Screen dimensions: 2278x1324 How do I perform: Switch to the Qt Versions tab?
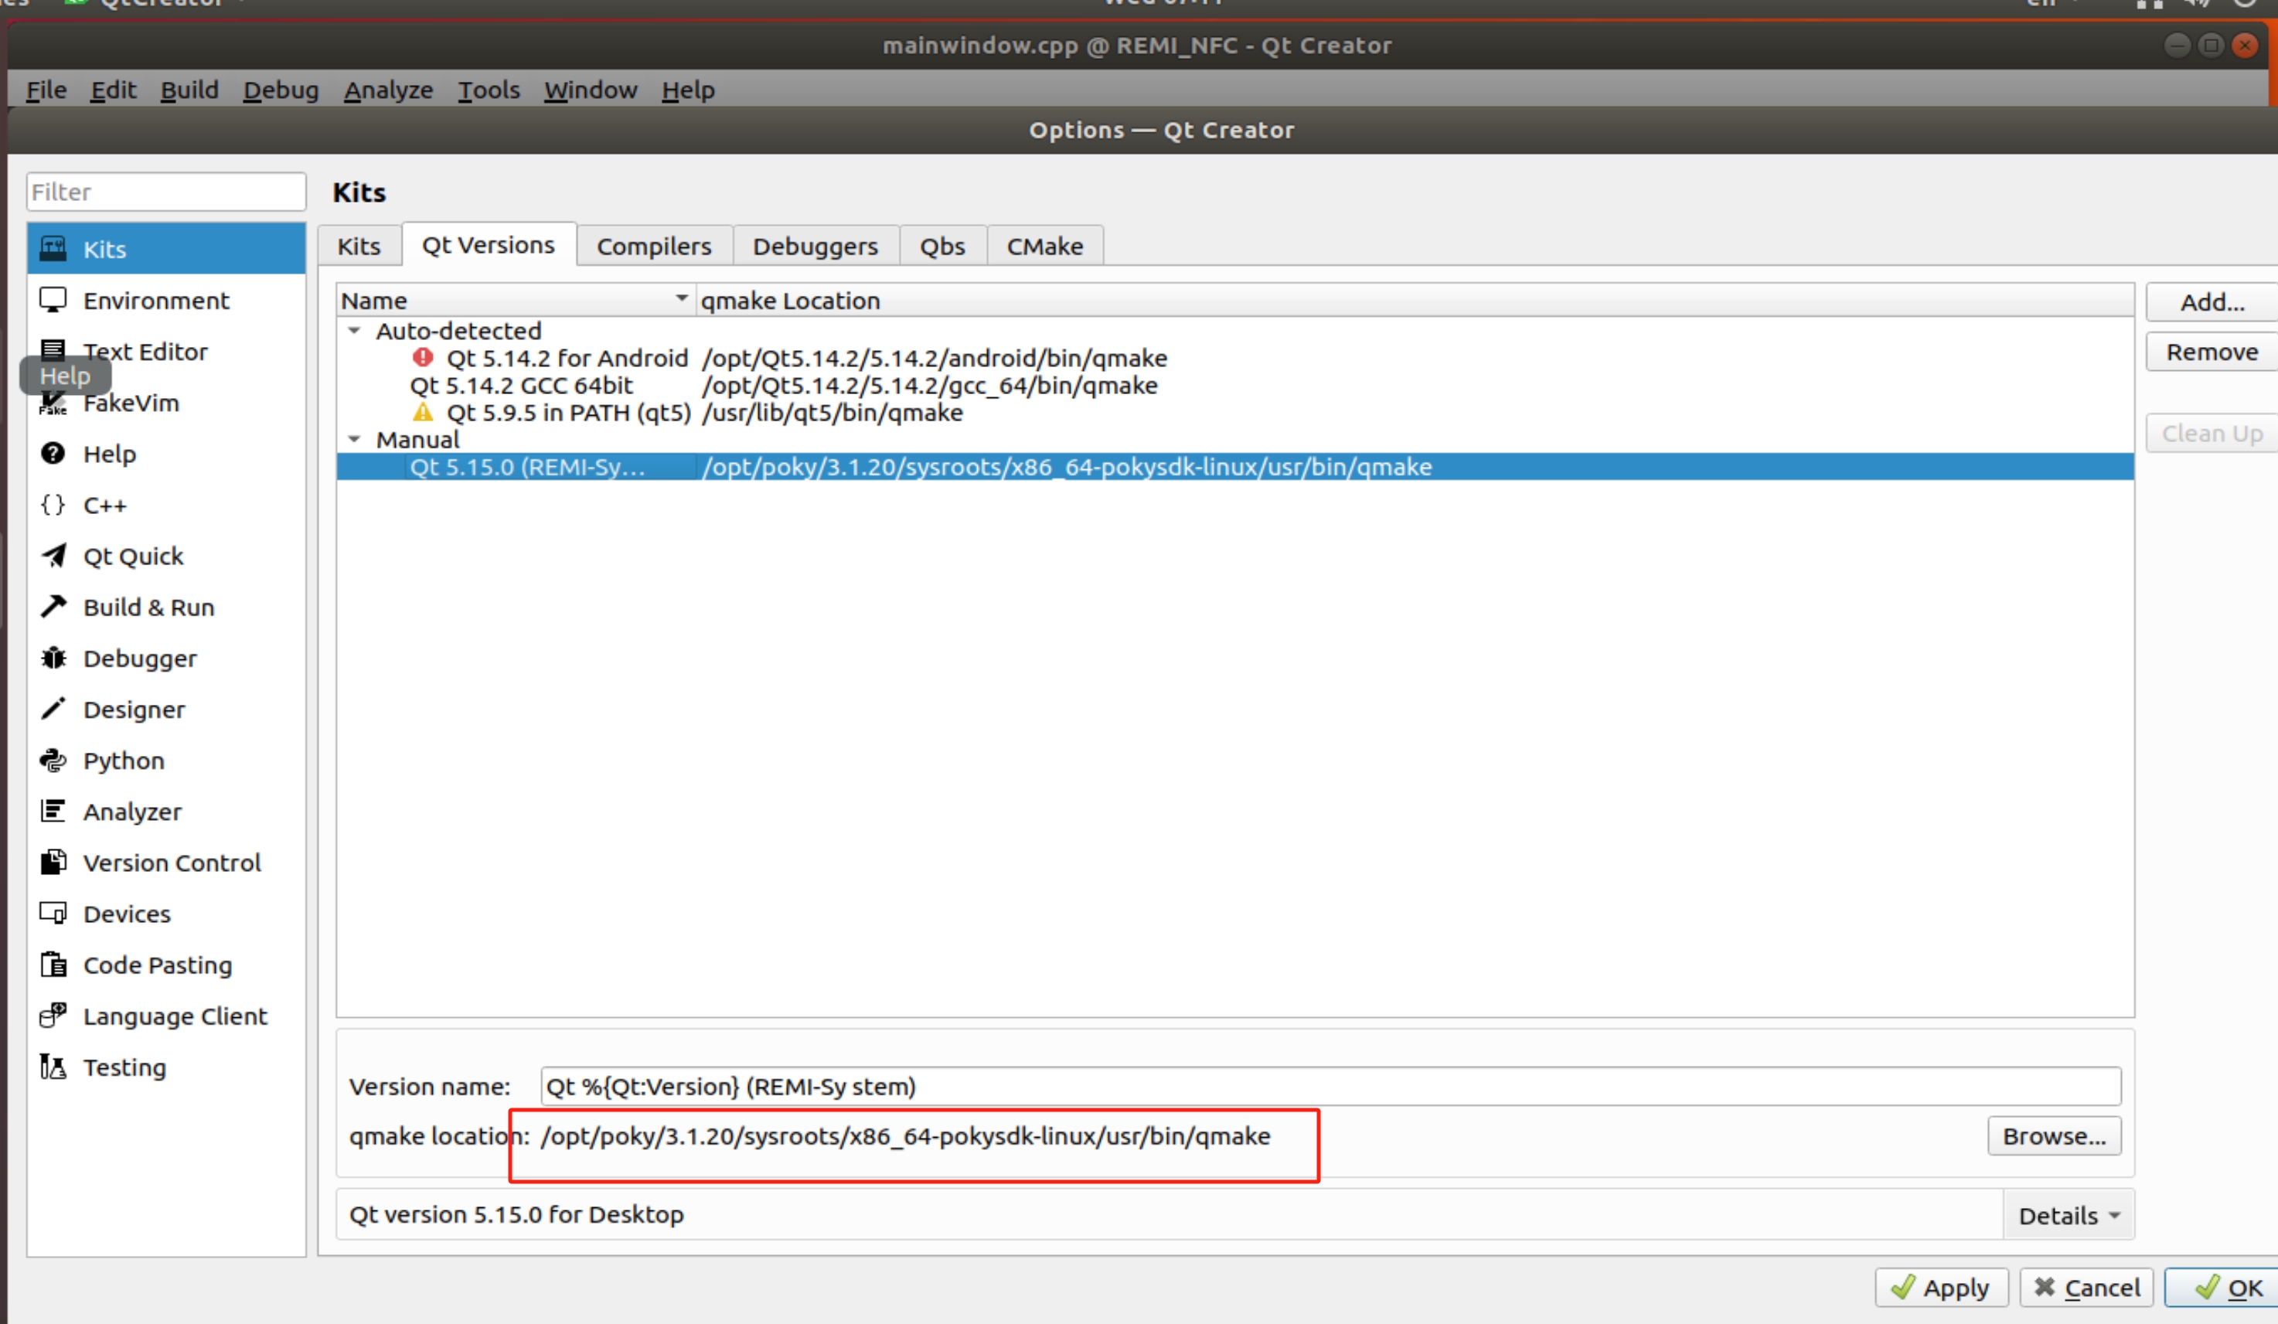click(x=489, y=245)
